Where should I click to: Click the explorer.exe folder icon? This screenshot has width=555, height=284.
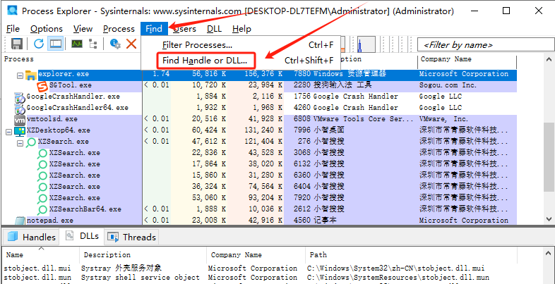click(31, 75)
